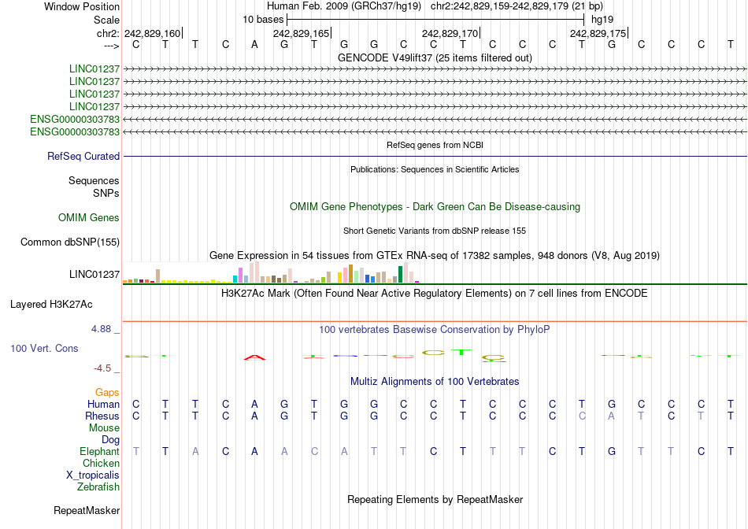This screenshot has width=748, height=529.
Task: Open the GENCODE V49lift37 track title
Action: click(x=435, y=57)
